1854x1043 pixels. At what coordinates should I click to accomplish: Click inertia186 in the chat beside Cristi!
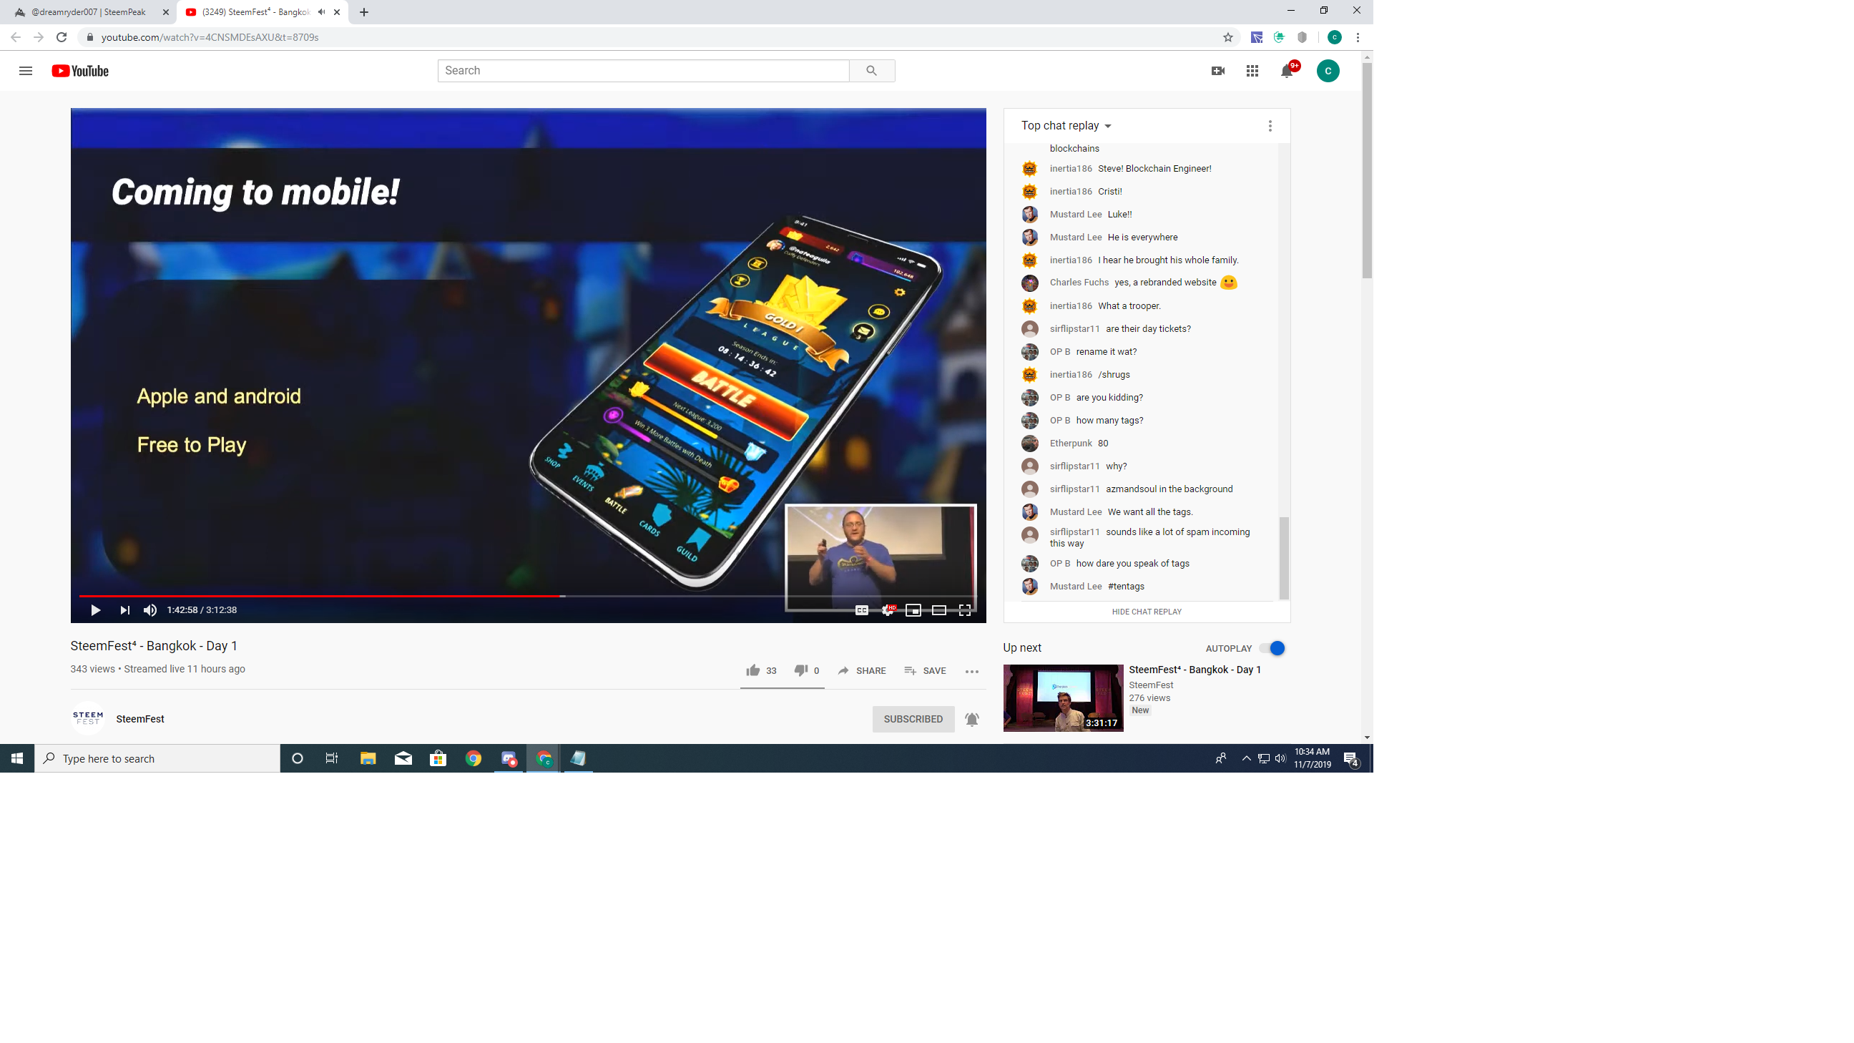1070,192
